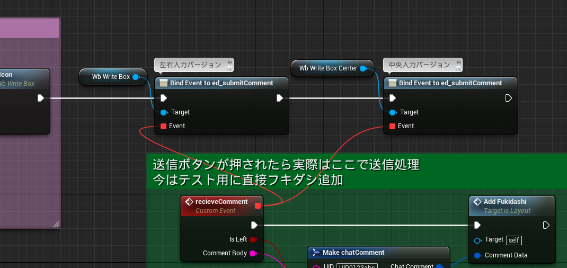Click the Add Fukidashi function icon

(x=477, y=202)
